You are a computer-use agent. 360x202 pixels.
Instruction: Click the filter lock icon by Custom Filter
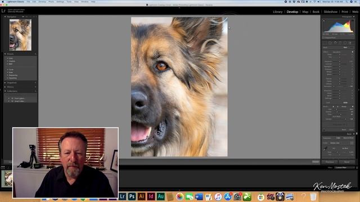click(x=357, y=167)
